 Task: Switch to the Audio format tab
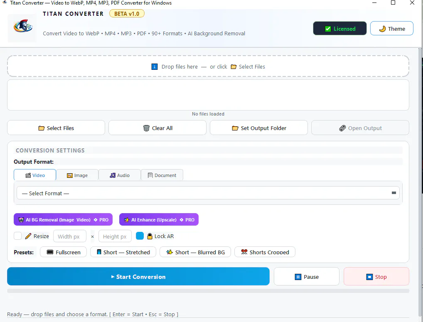click(x=120, y=175)
